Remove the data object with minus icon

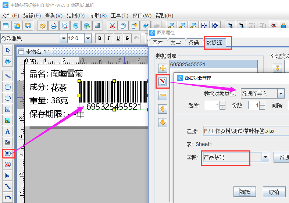pos(163,96)
